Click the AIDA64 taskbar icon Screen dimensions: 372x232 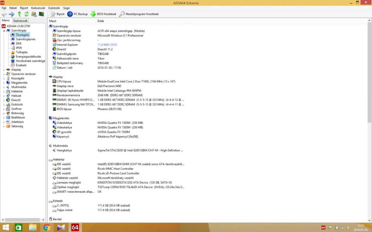tap(75, 228)
